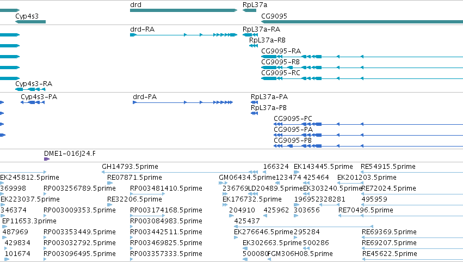Select the 101674 feature label
463x262 pixels.
click(x=17, y=254)
